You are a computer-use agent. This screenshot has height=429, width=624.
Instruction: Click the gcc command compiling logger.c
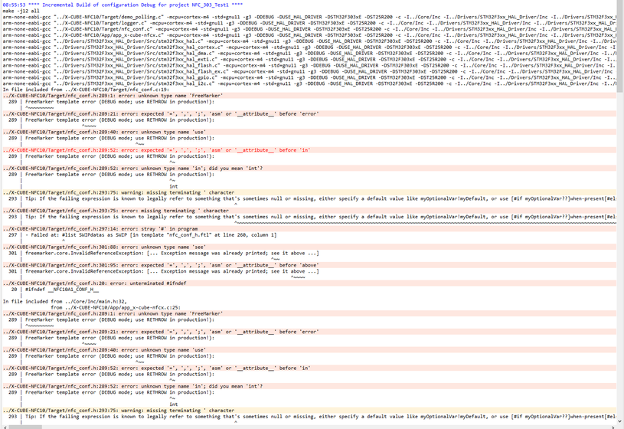309,23
